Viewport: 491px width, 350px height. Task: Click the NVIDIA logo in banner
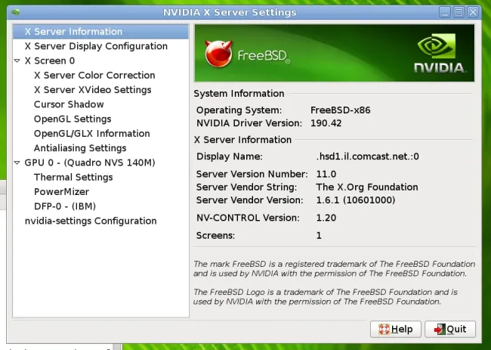pyautogui.click(x=439, y=53)
